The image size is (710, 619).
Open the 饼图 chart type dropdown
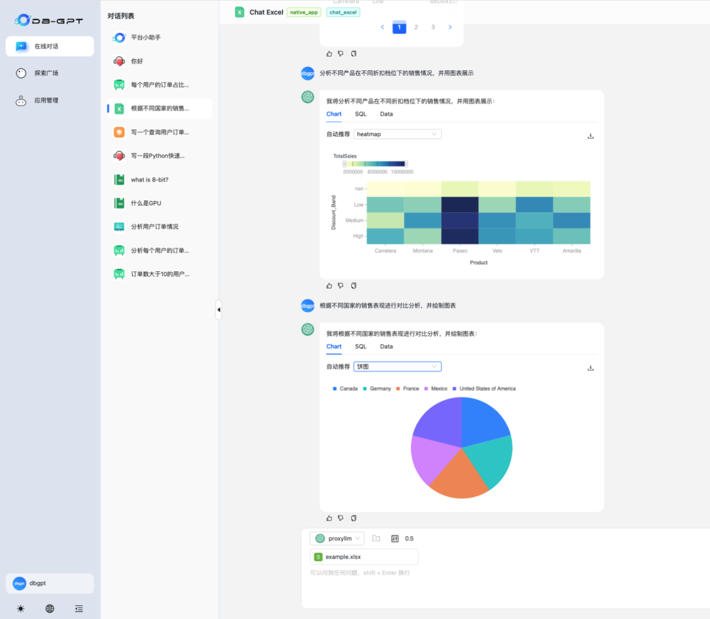(397, 367)
